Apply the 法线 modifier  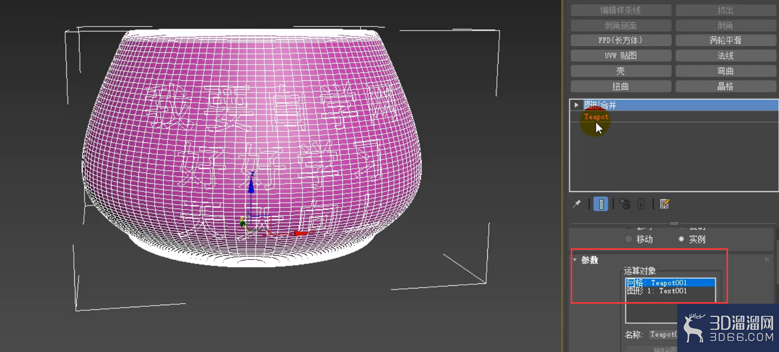click(x=726, y=55)
